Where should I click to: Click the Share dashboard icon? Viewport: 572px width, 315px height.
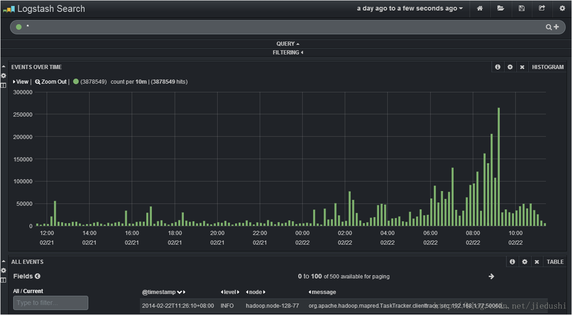pyautogui.click(x=542, y=8)
